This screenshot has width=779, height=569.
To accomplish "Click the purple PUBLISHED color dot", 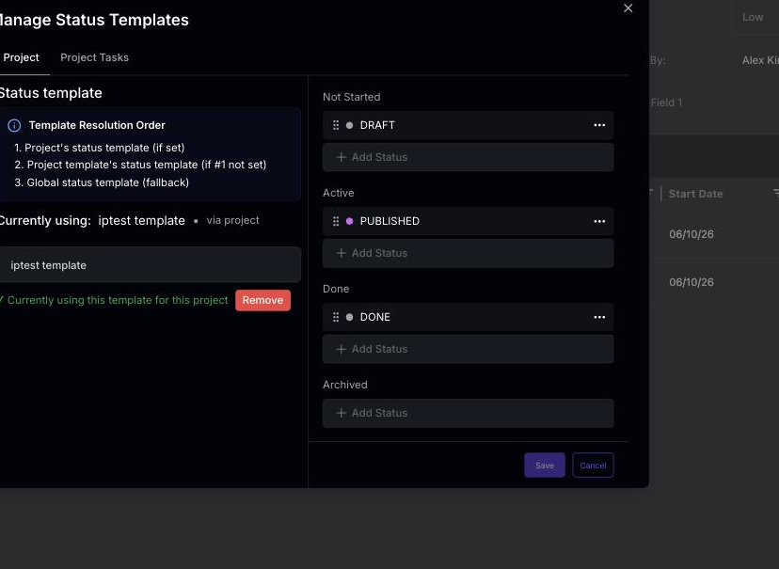I will (x=349, y=221).
